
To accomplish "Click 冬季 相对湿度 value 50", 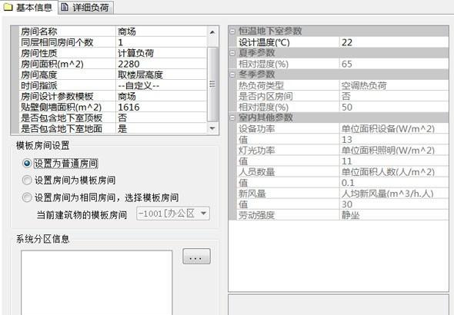I will tap(394, 108).
